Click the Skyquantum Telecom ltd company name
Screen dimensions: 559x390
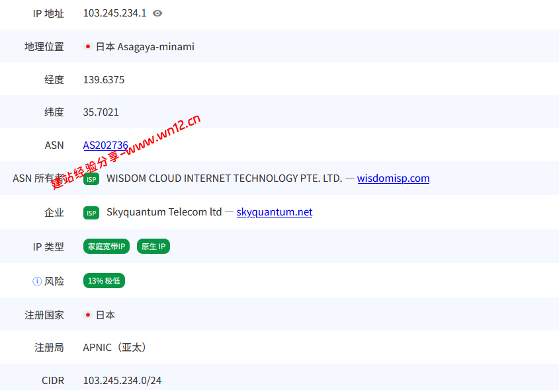coord(164,212)
